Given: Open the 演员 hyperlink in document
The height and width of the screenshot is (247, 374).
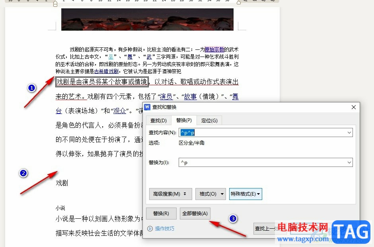Looking at the screenshot, I should point(166,96).
